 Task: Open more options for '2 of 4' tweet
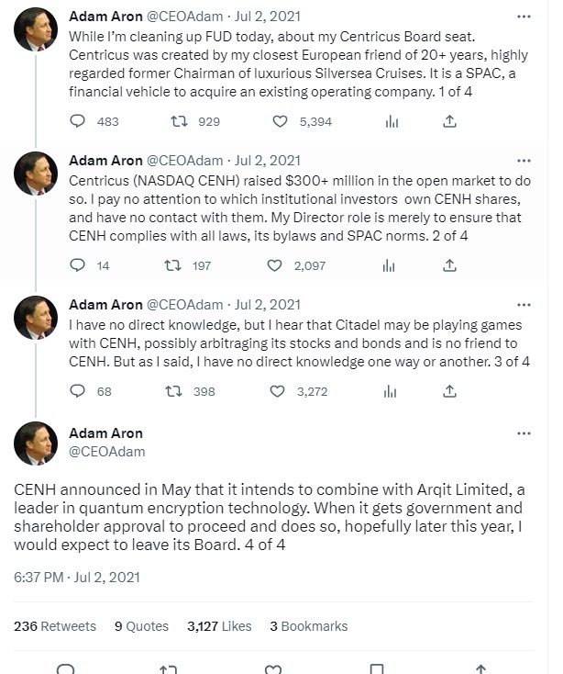pyautogui.click(x=524, y=161)
